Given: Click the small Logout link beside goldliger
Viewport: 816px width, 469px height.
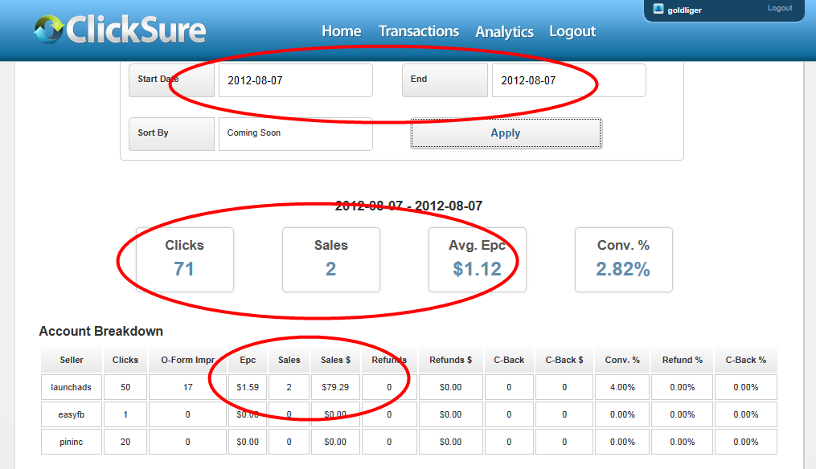Looking at the screenshot, I should pos(780,8).
